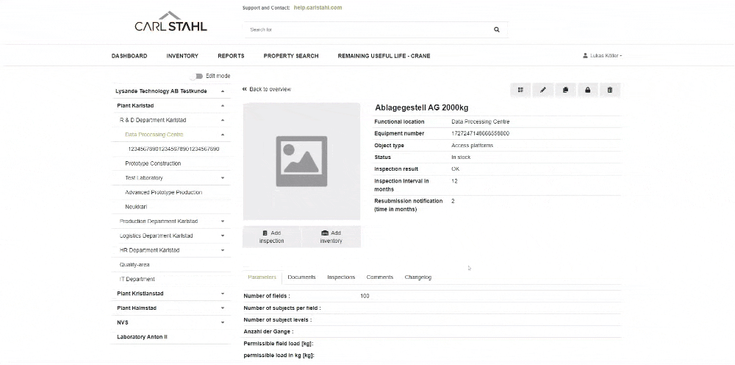Collapse the Lysande Technology AB Testkunde node

(x=222, y=91)
